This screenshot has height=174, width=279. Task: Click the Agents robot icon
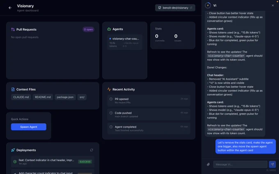click(109, 29)
